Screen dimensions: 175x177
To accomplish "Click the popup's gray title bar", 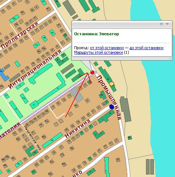I will (115, 25).
